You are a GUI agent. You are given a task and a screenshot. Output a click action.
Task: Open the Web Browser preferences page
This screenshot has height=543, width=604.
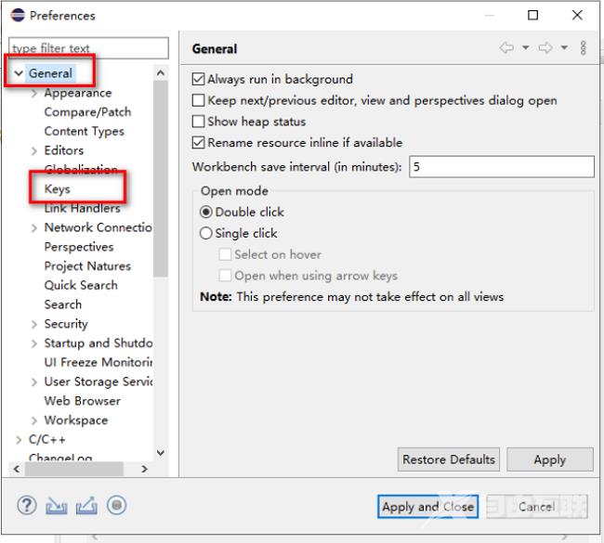click(x=82, y=401)
